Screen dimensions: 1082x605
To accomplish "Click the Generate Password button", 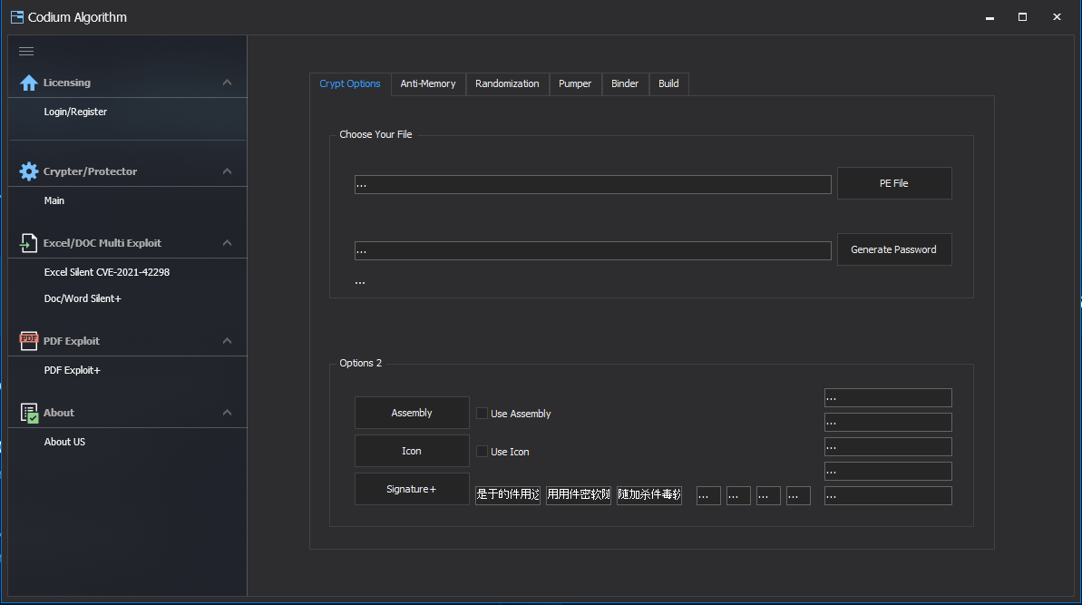I will click(x=893, y=249).
